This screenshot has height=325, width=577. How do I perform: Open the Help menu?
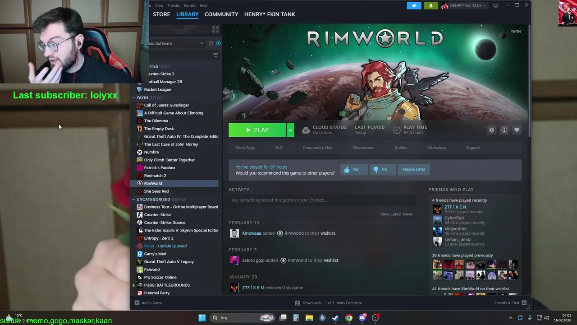pos(204,5)
